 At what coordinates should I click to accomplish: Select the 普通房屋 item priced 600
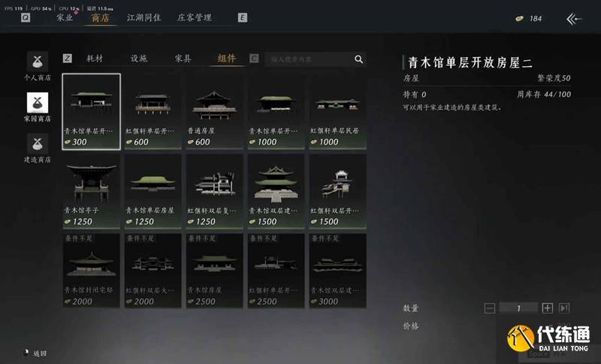click(x=214, y=111)
